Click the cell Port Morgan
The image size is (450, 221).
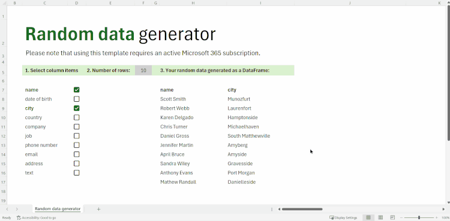click(241, 172)
